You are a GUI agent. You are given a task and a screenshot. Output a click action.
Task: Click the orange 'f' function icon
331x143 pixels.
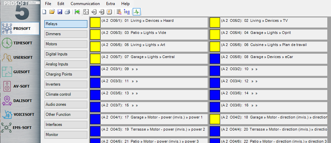tap(109, 12)
